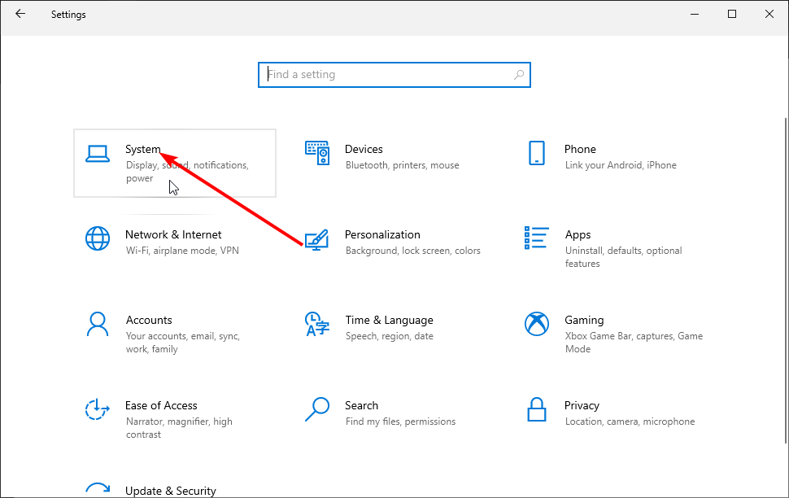The width and height of the screenshot is (789, 498).
Task: Click 'Background, lock screen, colors' description
Action: 412,251
